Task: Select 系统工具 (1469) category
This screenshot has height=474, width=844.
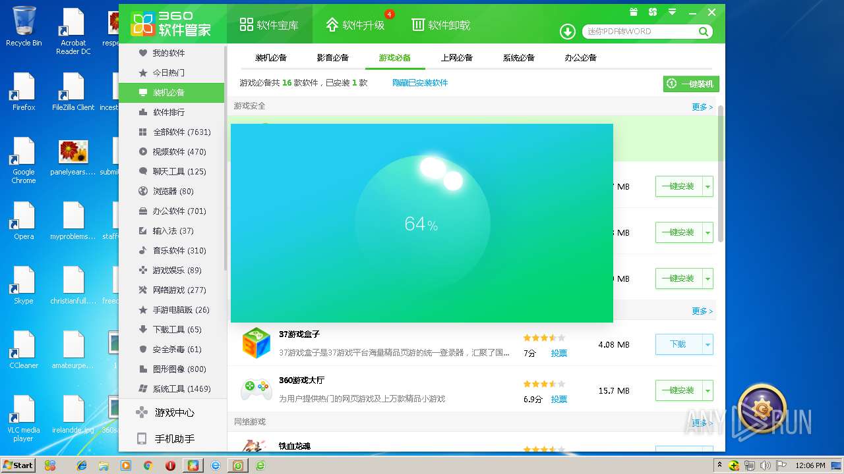Action: (x=171, y=389)
